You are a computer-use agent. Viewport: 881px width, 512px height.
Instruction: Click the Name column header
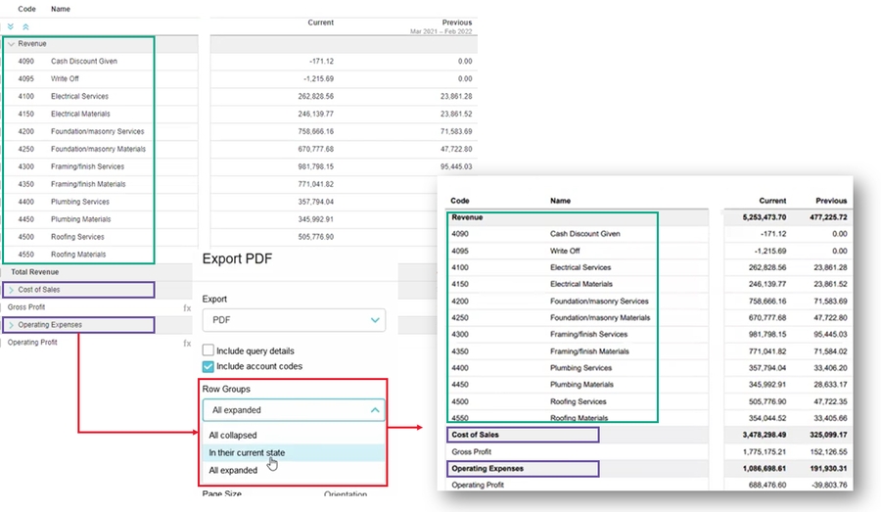pyautogui.click(x=61, y=9)
